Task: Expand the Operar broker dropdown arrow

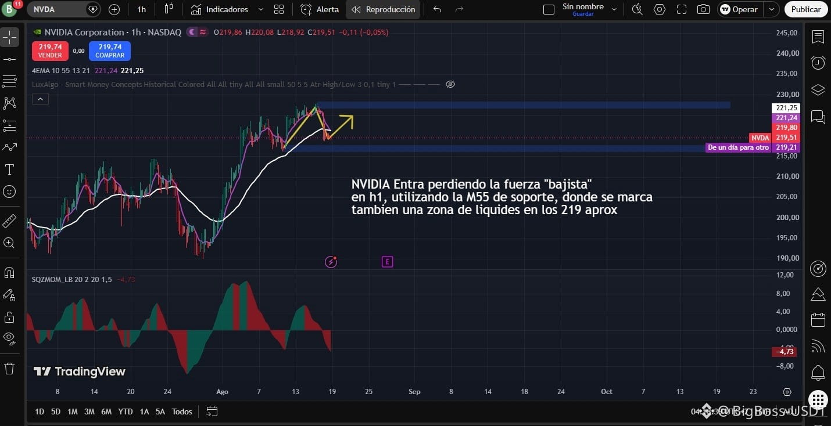Action: 772,9
